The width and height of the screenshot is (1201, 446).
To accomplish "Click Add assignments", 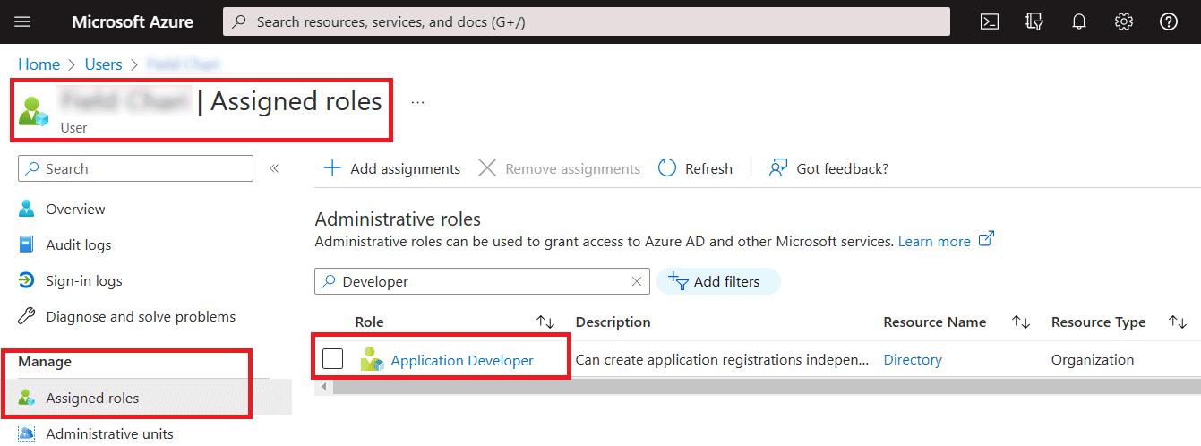I will [391, 168].
